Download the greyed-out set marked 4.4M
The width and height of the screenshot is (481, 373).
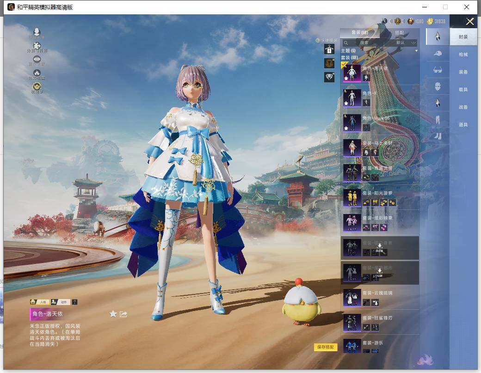tap(379, 273)
